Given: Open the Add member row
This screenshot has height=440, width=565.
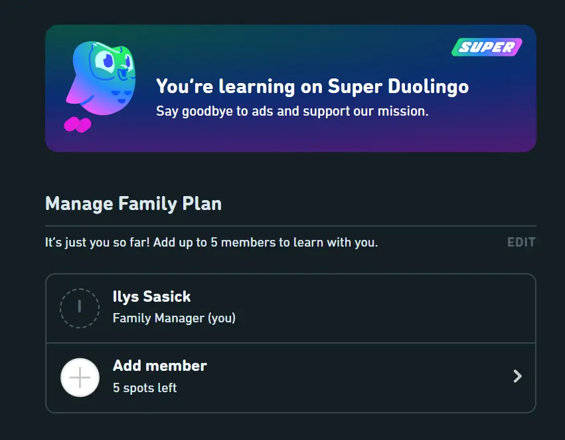Looking at the screenshot, I should coord(291,378).
